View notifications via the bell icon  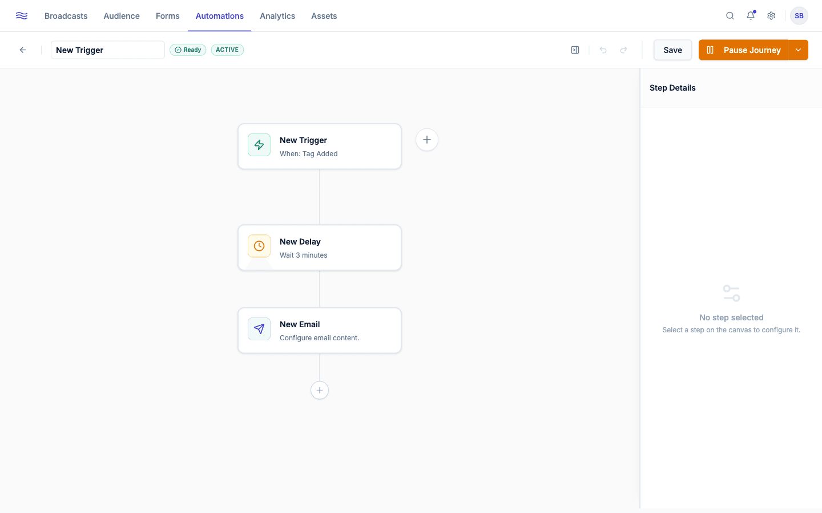(x=751, y=16)
